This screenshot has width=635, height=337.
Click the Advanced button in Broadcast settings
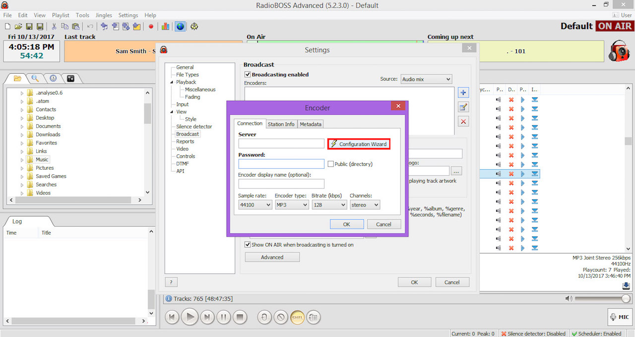click(272, 257)
